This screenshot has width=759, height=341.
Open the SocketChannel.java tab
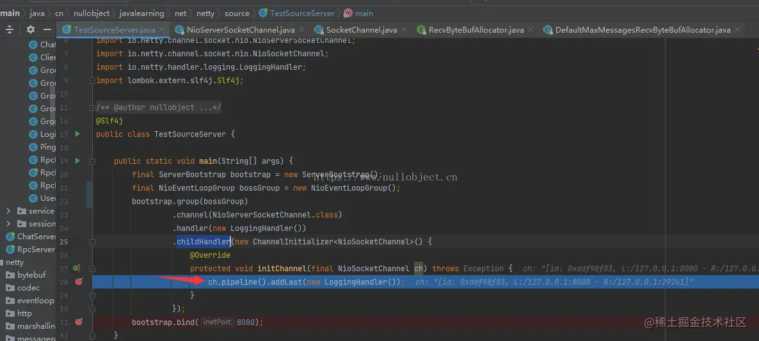click(362, 30)
